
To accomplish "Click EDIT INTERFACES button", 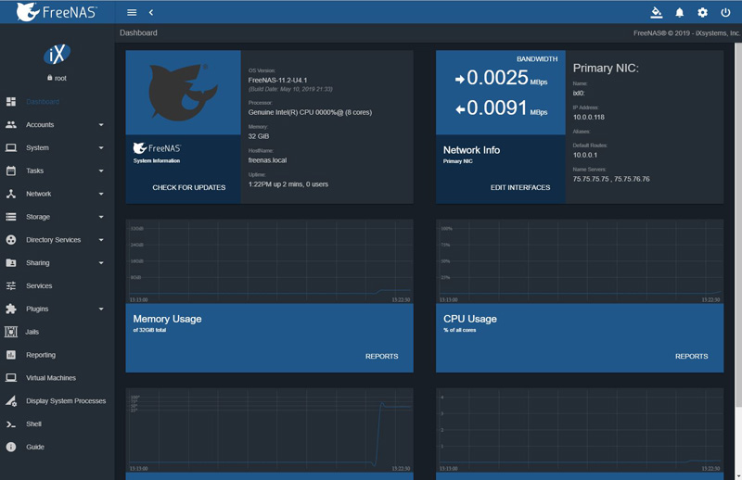I will click(x=520, y=187).
